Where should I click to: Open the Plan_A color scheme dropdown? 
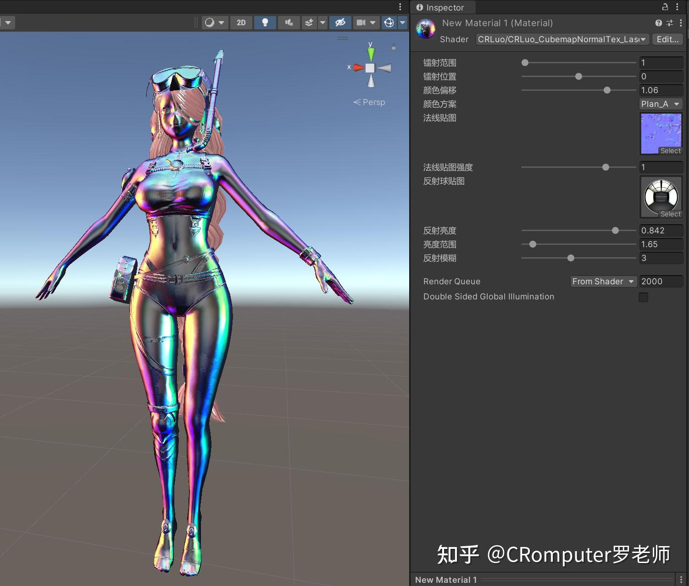660,104
